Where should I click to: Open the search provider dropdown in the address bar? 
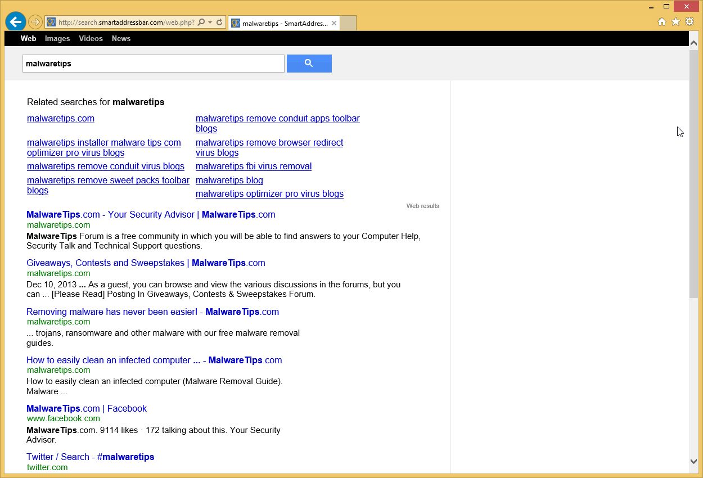[x=209, y=22]
